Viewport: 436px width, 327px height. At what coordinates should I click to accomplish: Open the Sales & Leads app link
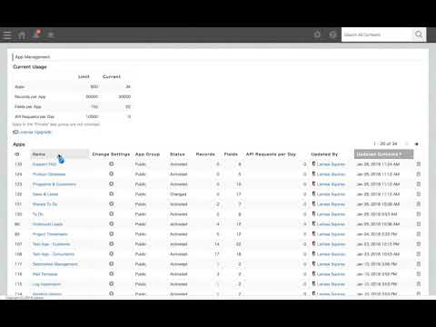click(x=45, y=194)
